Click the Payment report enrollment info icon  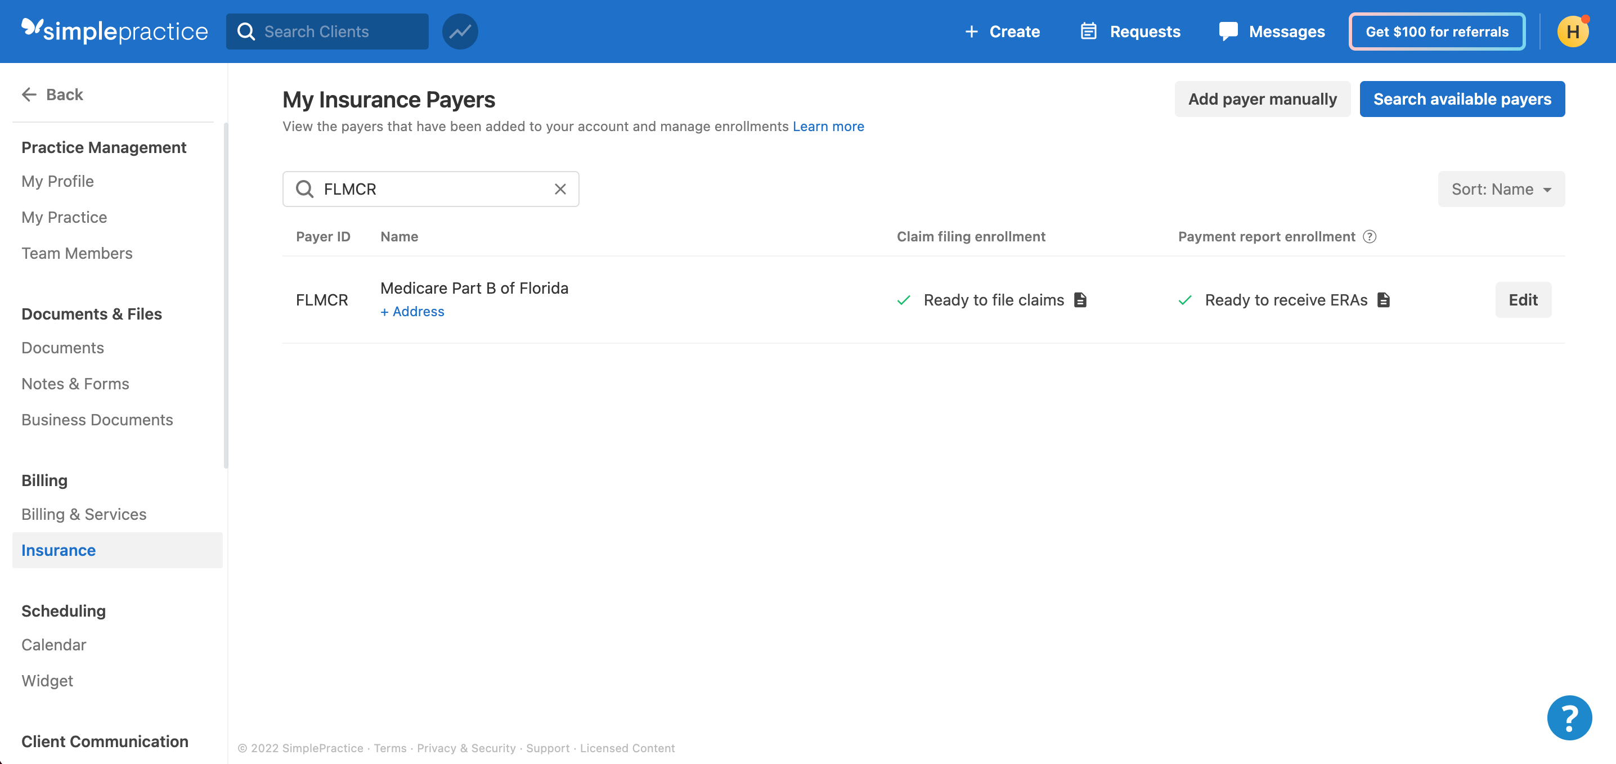pos(1370,236)
